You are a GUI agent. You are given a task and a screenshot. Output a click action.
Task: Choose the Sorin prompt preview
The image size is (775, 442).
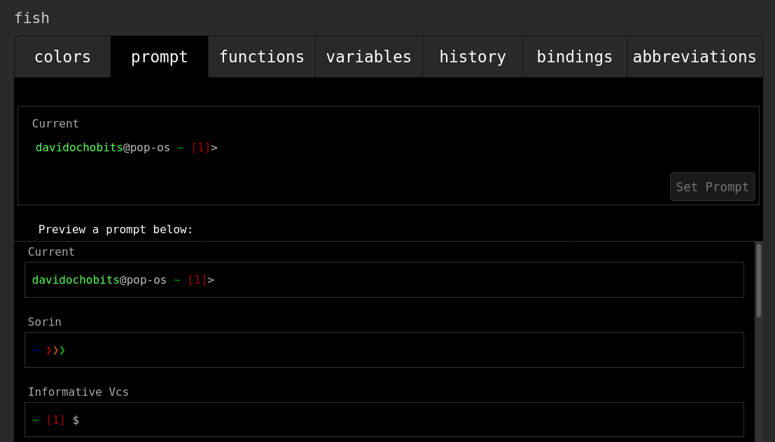click(384, 350)
